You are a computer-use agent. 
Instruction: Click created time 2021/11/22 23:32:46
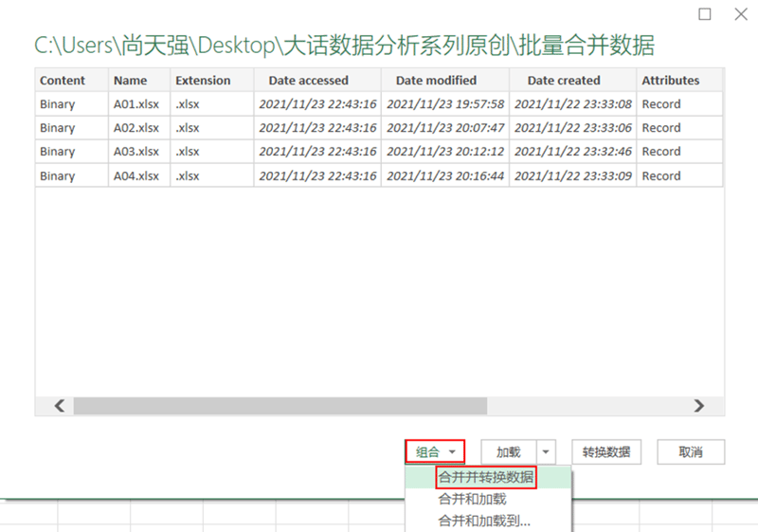pyautogui.click(x=573, y=152)
